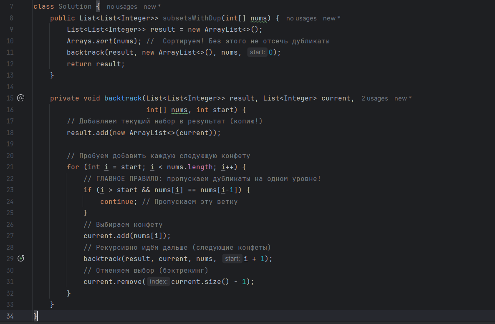Viewport: 495px width, 324px height.
Task: Click the 'backtrack' method declaration name on line 15
Action: 123,98
